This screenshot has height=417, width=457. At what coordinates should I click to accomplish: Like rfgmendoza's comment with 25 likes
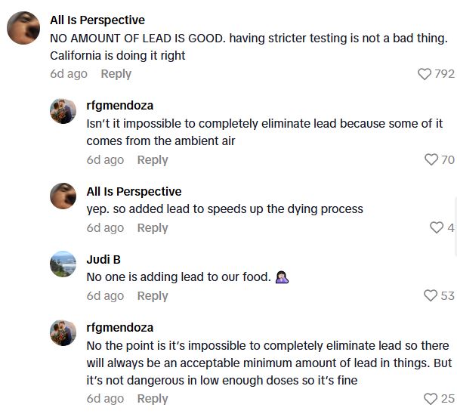[431, 399]
